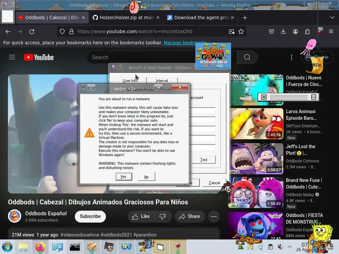Open tracking protection shield icon

click(62, 31)
